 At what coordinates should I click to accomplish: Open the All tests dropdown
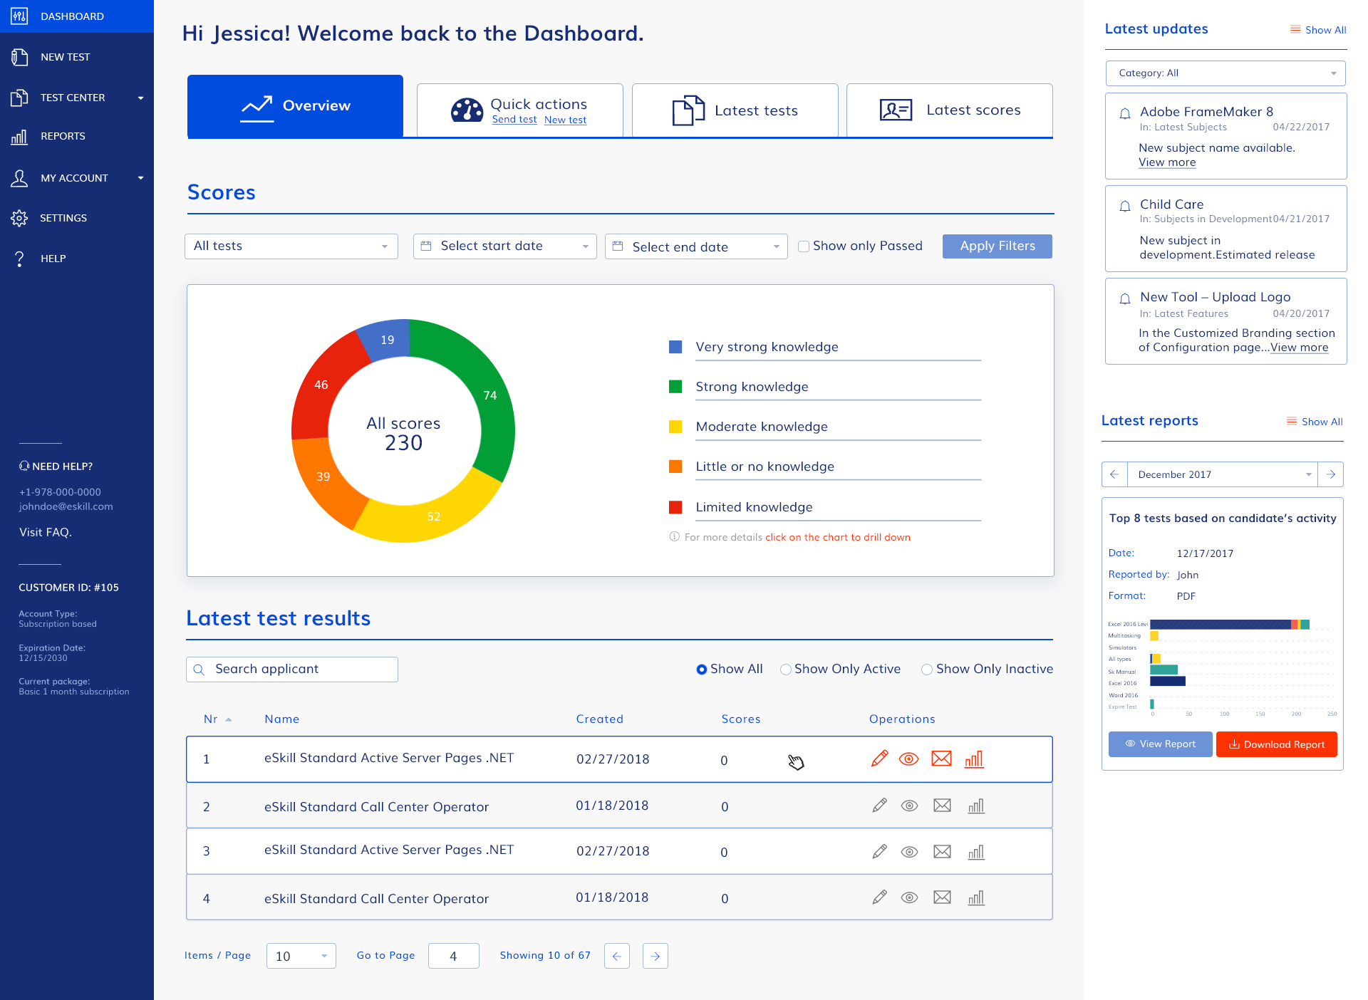[x=291, y=246]
